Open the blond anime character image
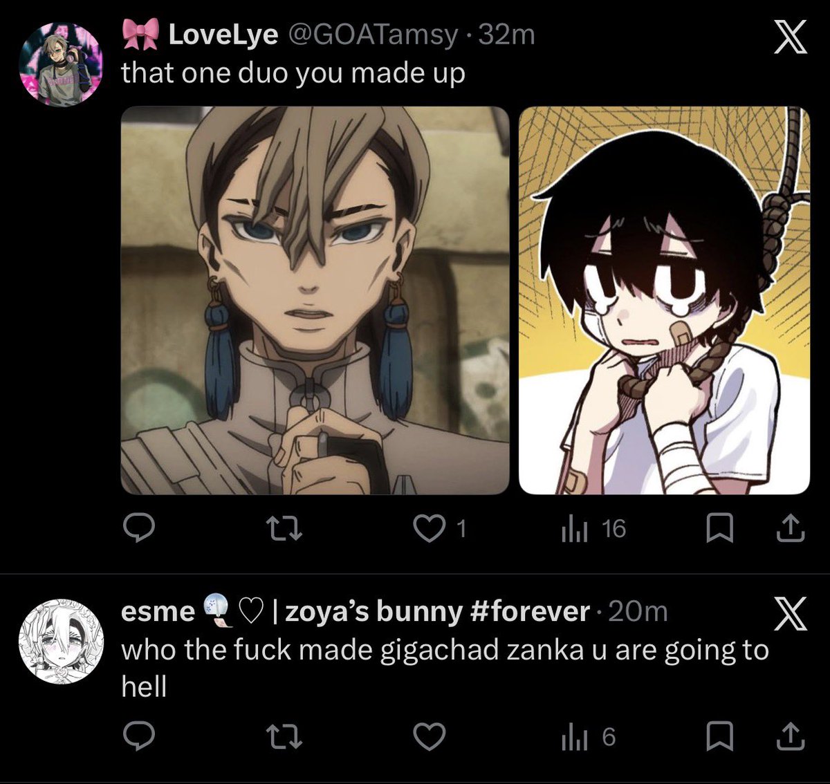 point(315,301)
